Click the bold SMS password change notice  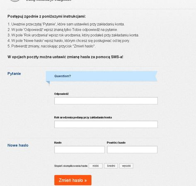[65, 57]
